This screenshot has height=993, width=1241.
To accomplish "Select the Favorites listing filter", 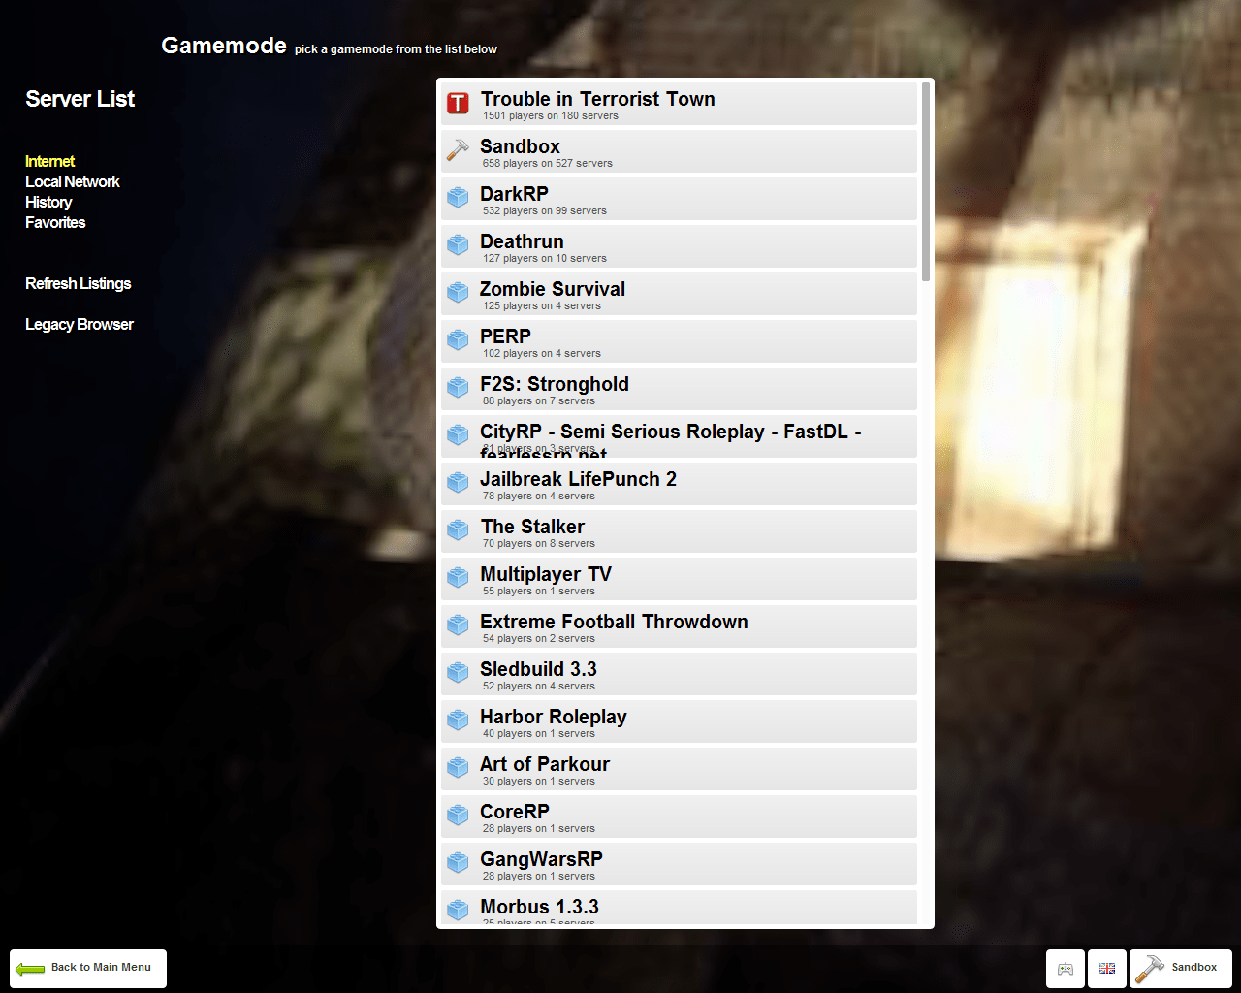I will (x=54, y=222).
